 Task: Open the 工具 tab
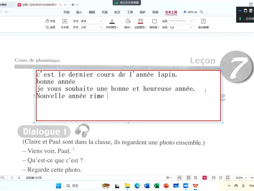130,12
